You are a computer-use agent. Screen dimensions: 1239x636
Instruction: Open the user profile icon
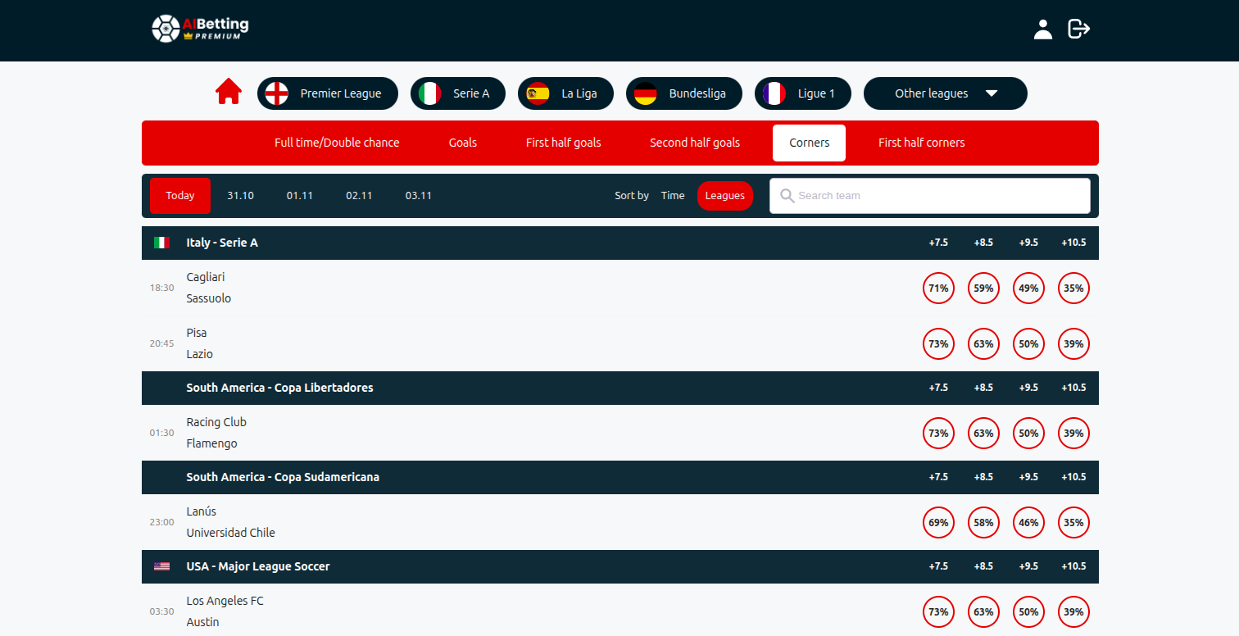(1042, 30)
